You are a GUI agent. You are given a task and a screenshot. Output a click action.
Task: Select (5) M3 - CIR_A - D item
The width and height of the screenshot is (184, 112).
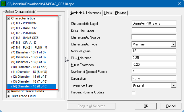(24, 43)
